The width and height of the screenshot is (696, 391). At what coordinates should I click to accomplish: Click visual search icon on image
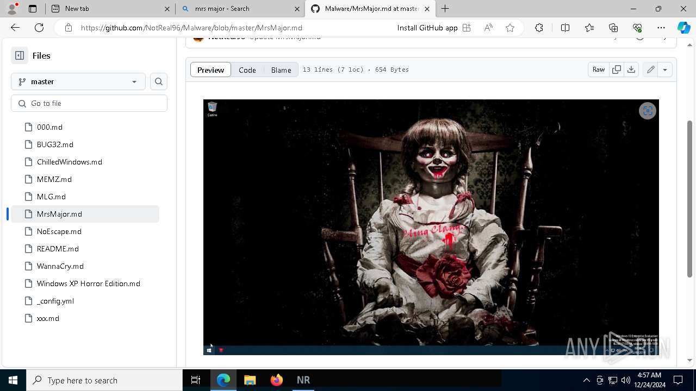[648, 111]
